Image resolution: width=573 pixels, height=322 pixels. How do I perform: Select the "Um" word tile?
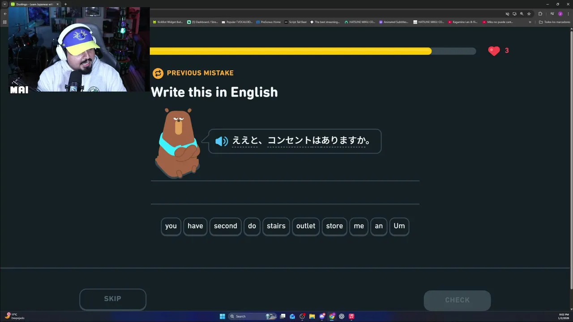click(x=399, y=226)
